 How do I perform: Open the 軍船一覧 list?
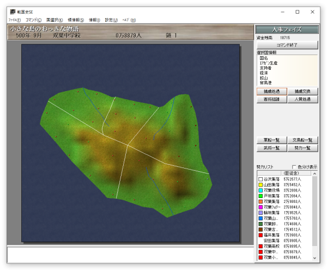271,140
